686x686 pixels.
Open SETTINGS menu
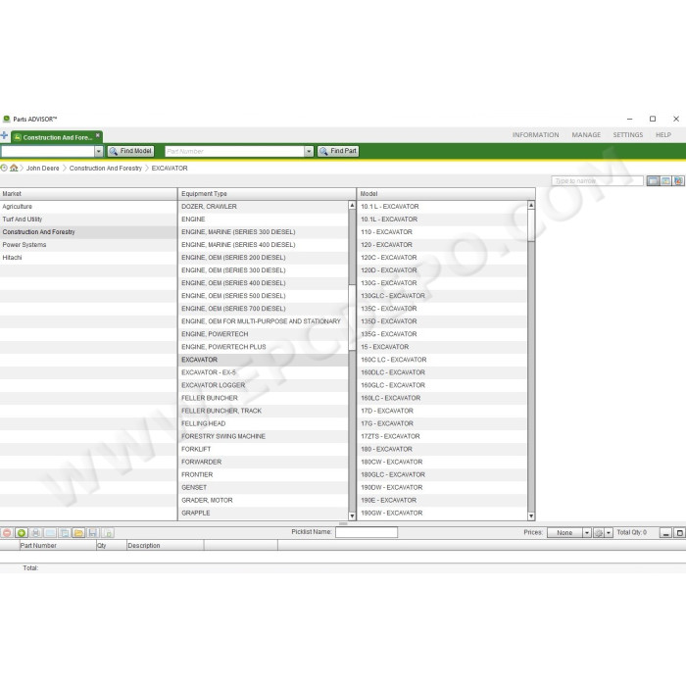pos(627,135)
